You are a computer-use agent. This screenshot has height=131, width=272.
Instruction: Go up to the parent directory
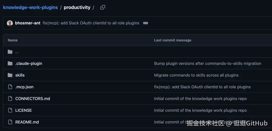[x=17, y=52]
